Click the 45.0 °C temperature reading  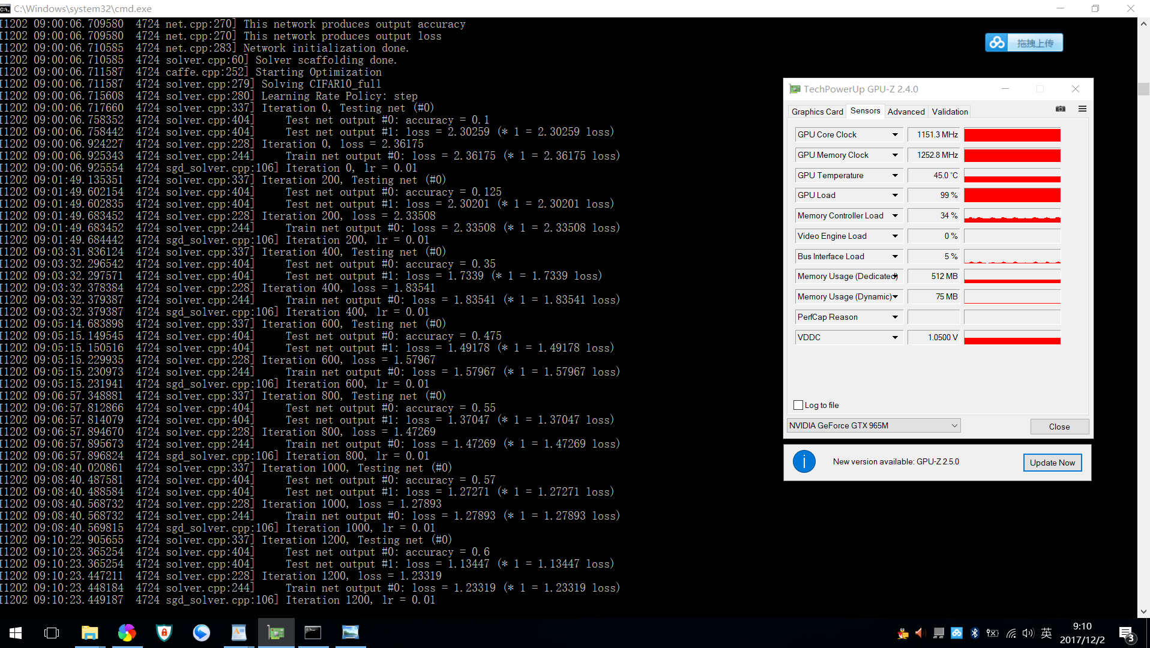click(934, 176)
